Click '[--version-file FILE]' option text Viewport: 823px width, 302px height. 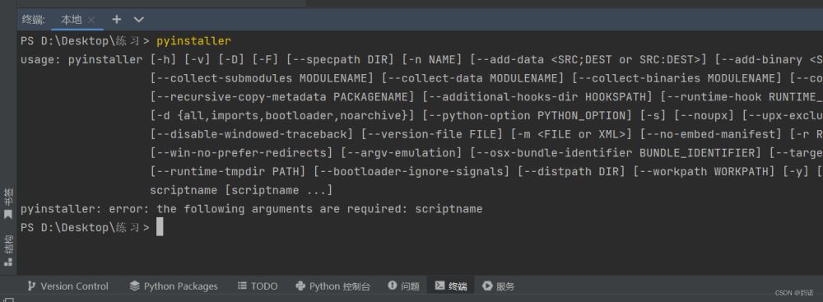click(x=432, y=134)
